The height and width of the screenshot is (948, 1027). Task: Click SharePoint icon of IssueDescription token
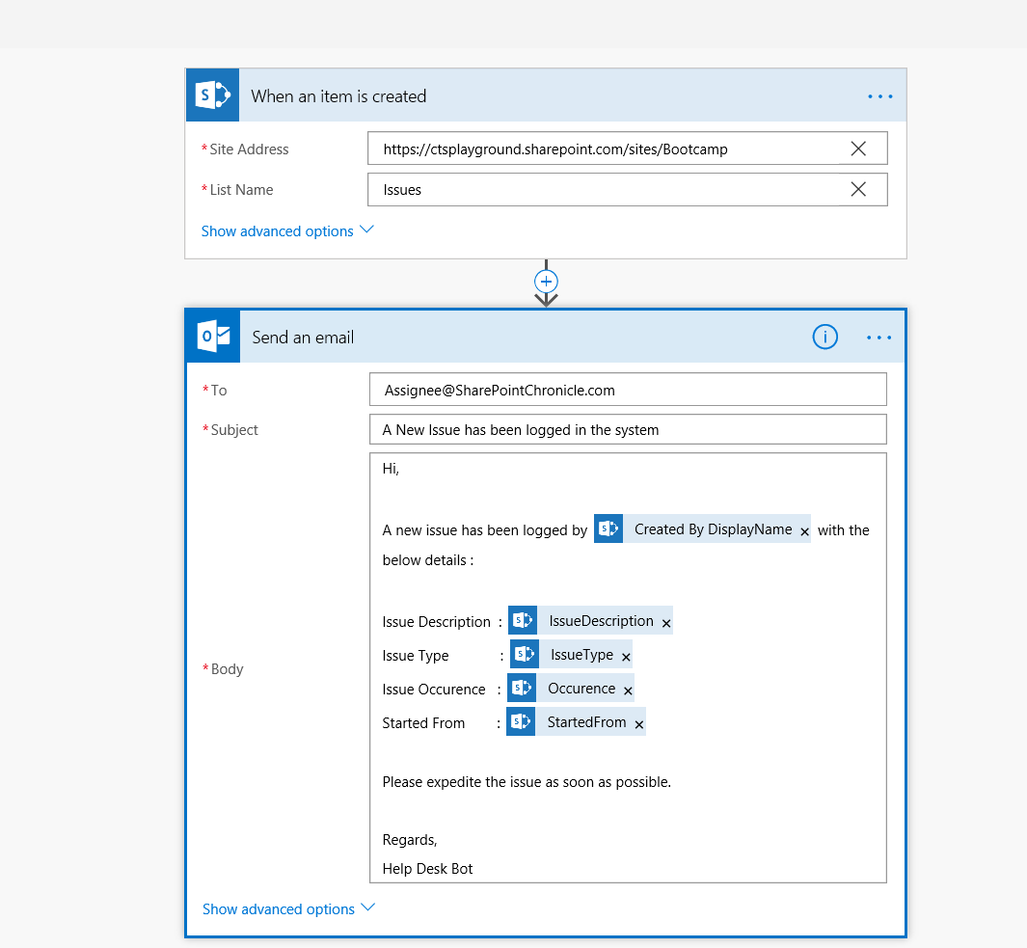[x=523, y=620]
